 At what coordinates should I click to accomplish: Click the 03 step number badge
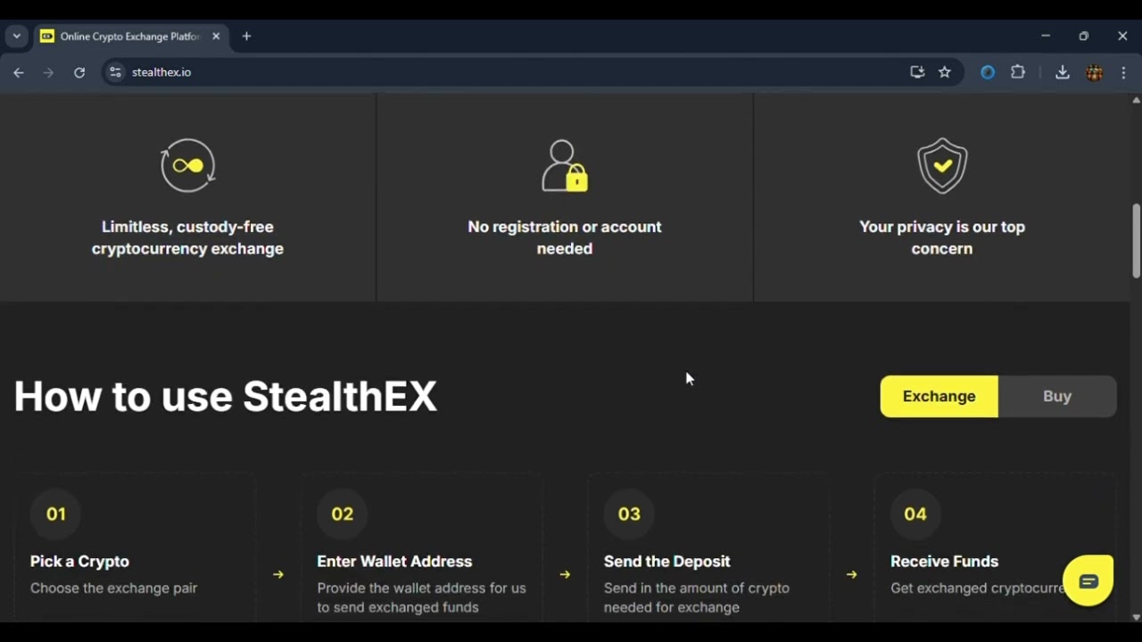coord(629,514)
